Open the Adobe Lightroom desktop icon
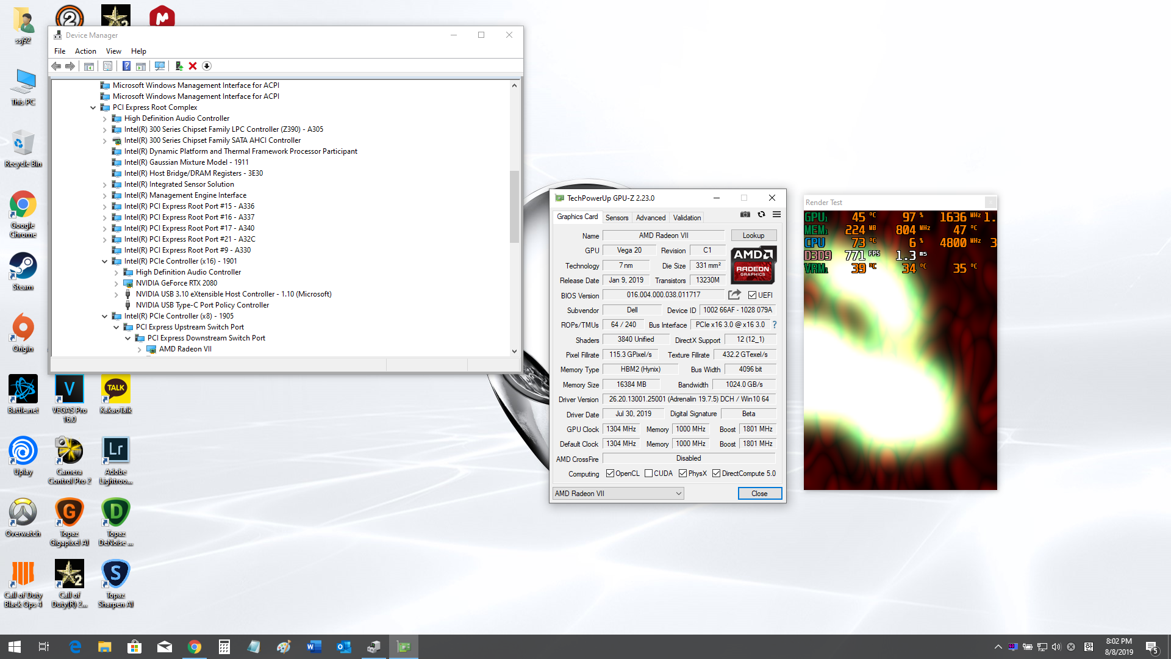The image size is (1171, 659). [x=115, y=461]
